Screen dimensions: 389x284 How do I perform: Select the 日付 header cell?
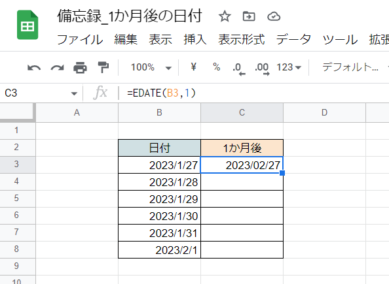[159, 148]
